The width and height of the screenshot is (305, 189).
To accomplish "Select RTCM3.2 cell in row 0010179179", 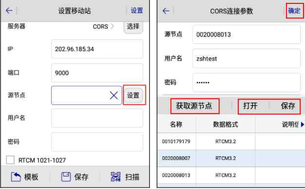I will 226,141.
